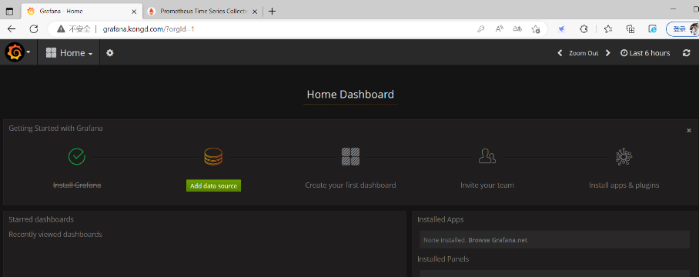This screenshot has width=699, height=277.
Task: Click the Installed Panels heading
Action: coord(443,259)
